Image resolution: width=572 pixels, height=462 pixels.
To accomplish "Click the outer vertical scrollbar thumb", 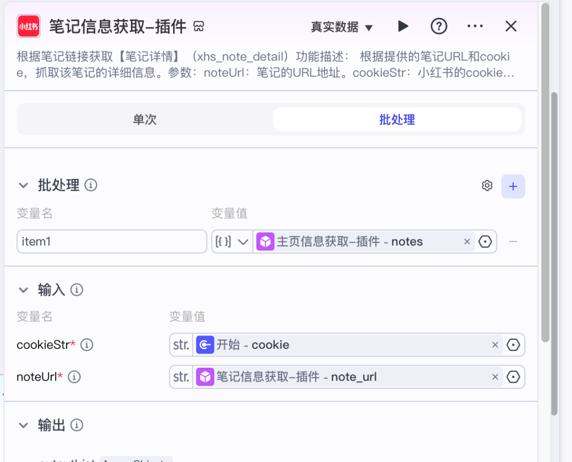I will (x=554, y=254).
